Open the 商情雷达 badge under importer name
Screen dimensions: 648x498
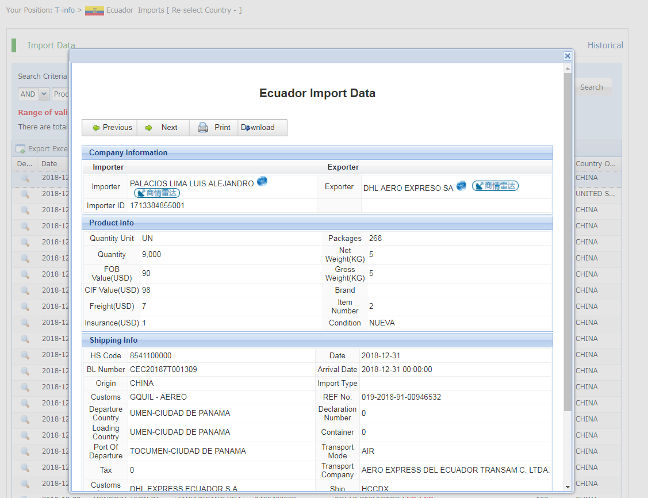156,193
